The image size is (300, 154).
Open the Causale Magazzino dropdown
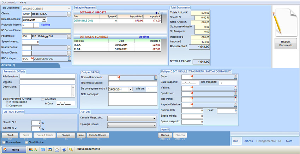coord(154,119)
